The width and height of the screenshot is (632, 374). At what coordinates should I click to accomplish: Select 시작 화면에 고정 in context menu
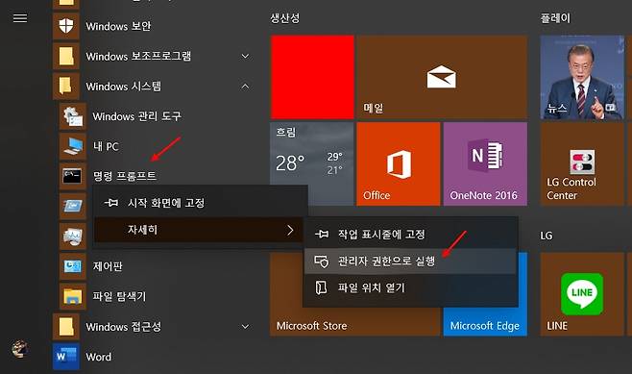pos(200,203)
